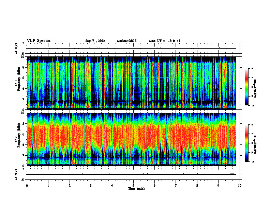Click the ch.3 voltage waveform trace

point(132,174)
